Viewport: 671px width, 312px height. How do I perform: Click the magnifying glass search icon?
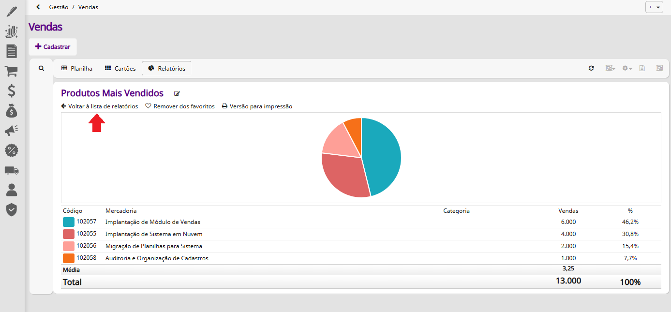pos(41,69)
